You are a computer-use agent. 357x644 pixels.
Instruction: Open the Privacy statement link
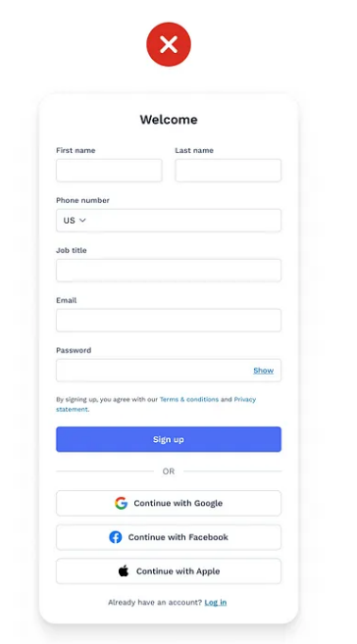coord(245,399)
